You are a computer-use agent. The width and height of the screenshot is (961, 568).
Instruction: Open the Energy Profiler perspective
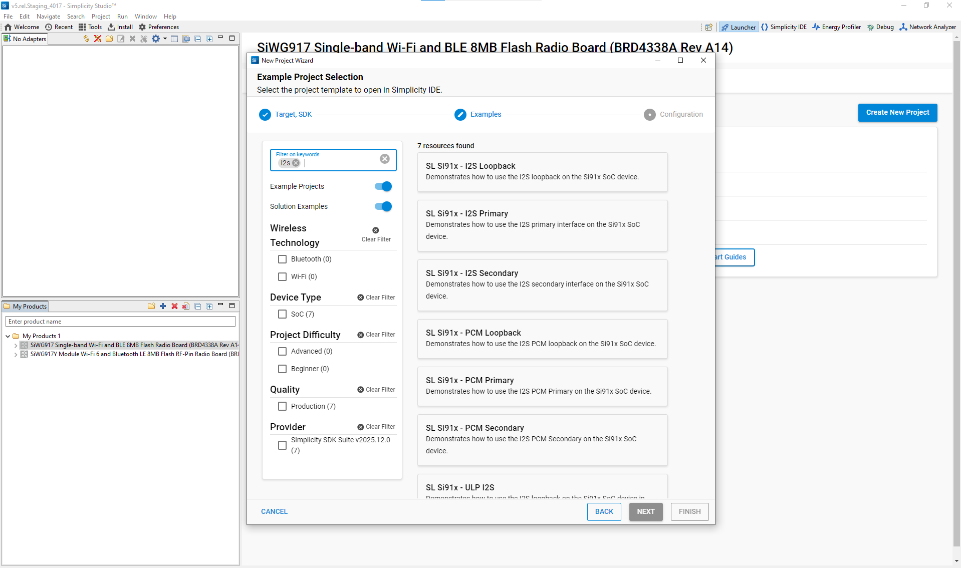tap(836, 27)
